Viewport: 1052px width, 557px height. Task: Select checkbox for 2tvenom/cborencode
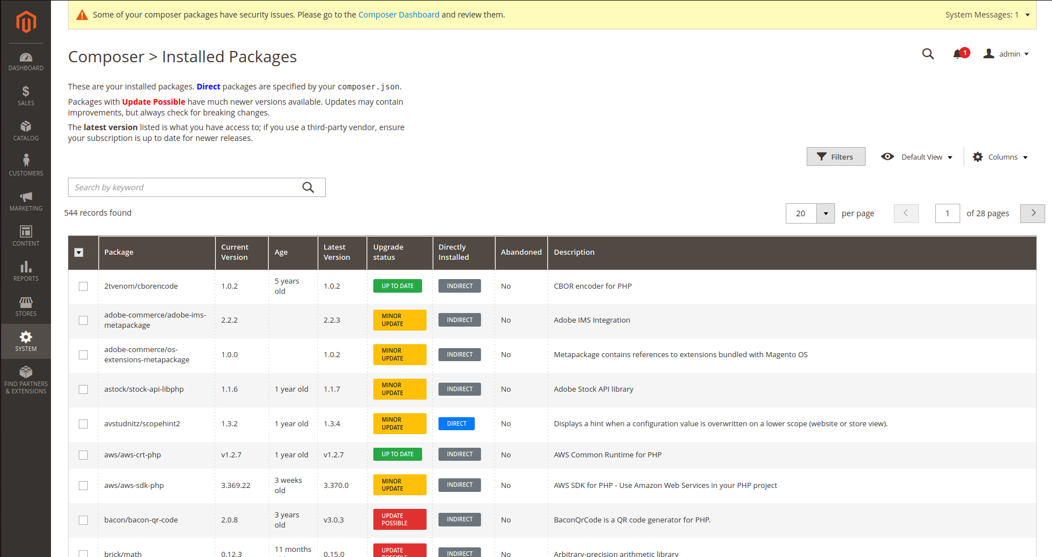click(x=83, y=286)
